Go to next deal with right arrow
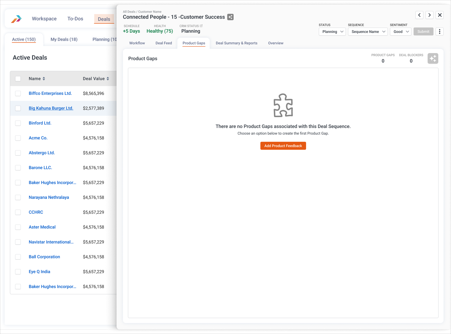This screenshot has width=451, height=334. (429, 15)
